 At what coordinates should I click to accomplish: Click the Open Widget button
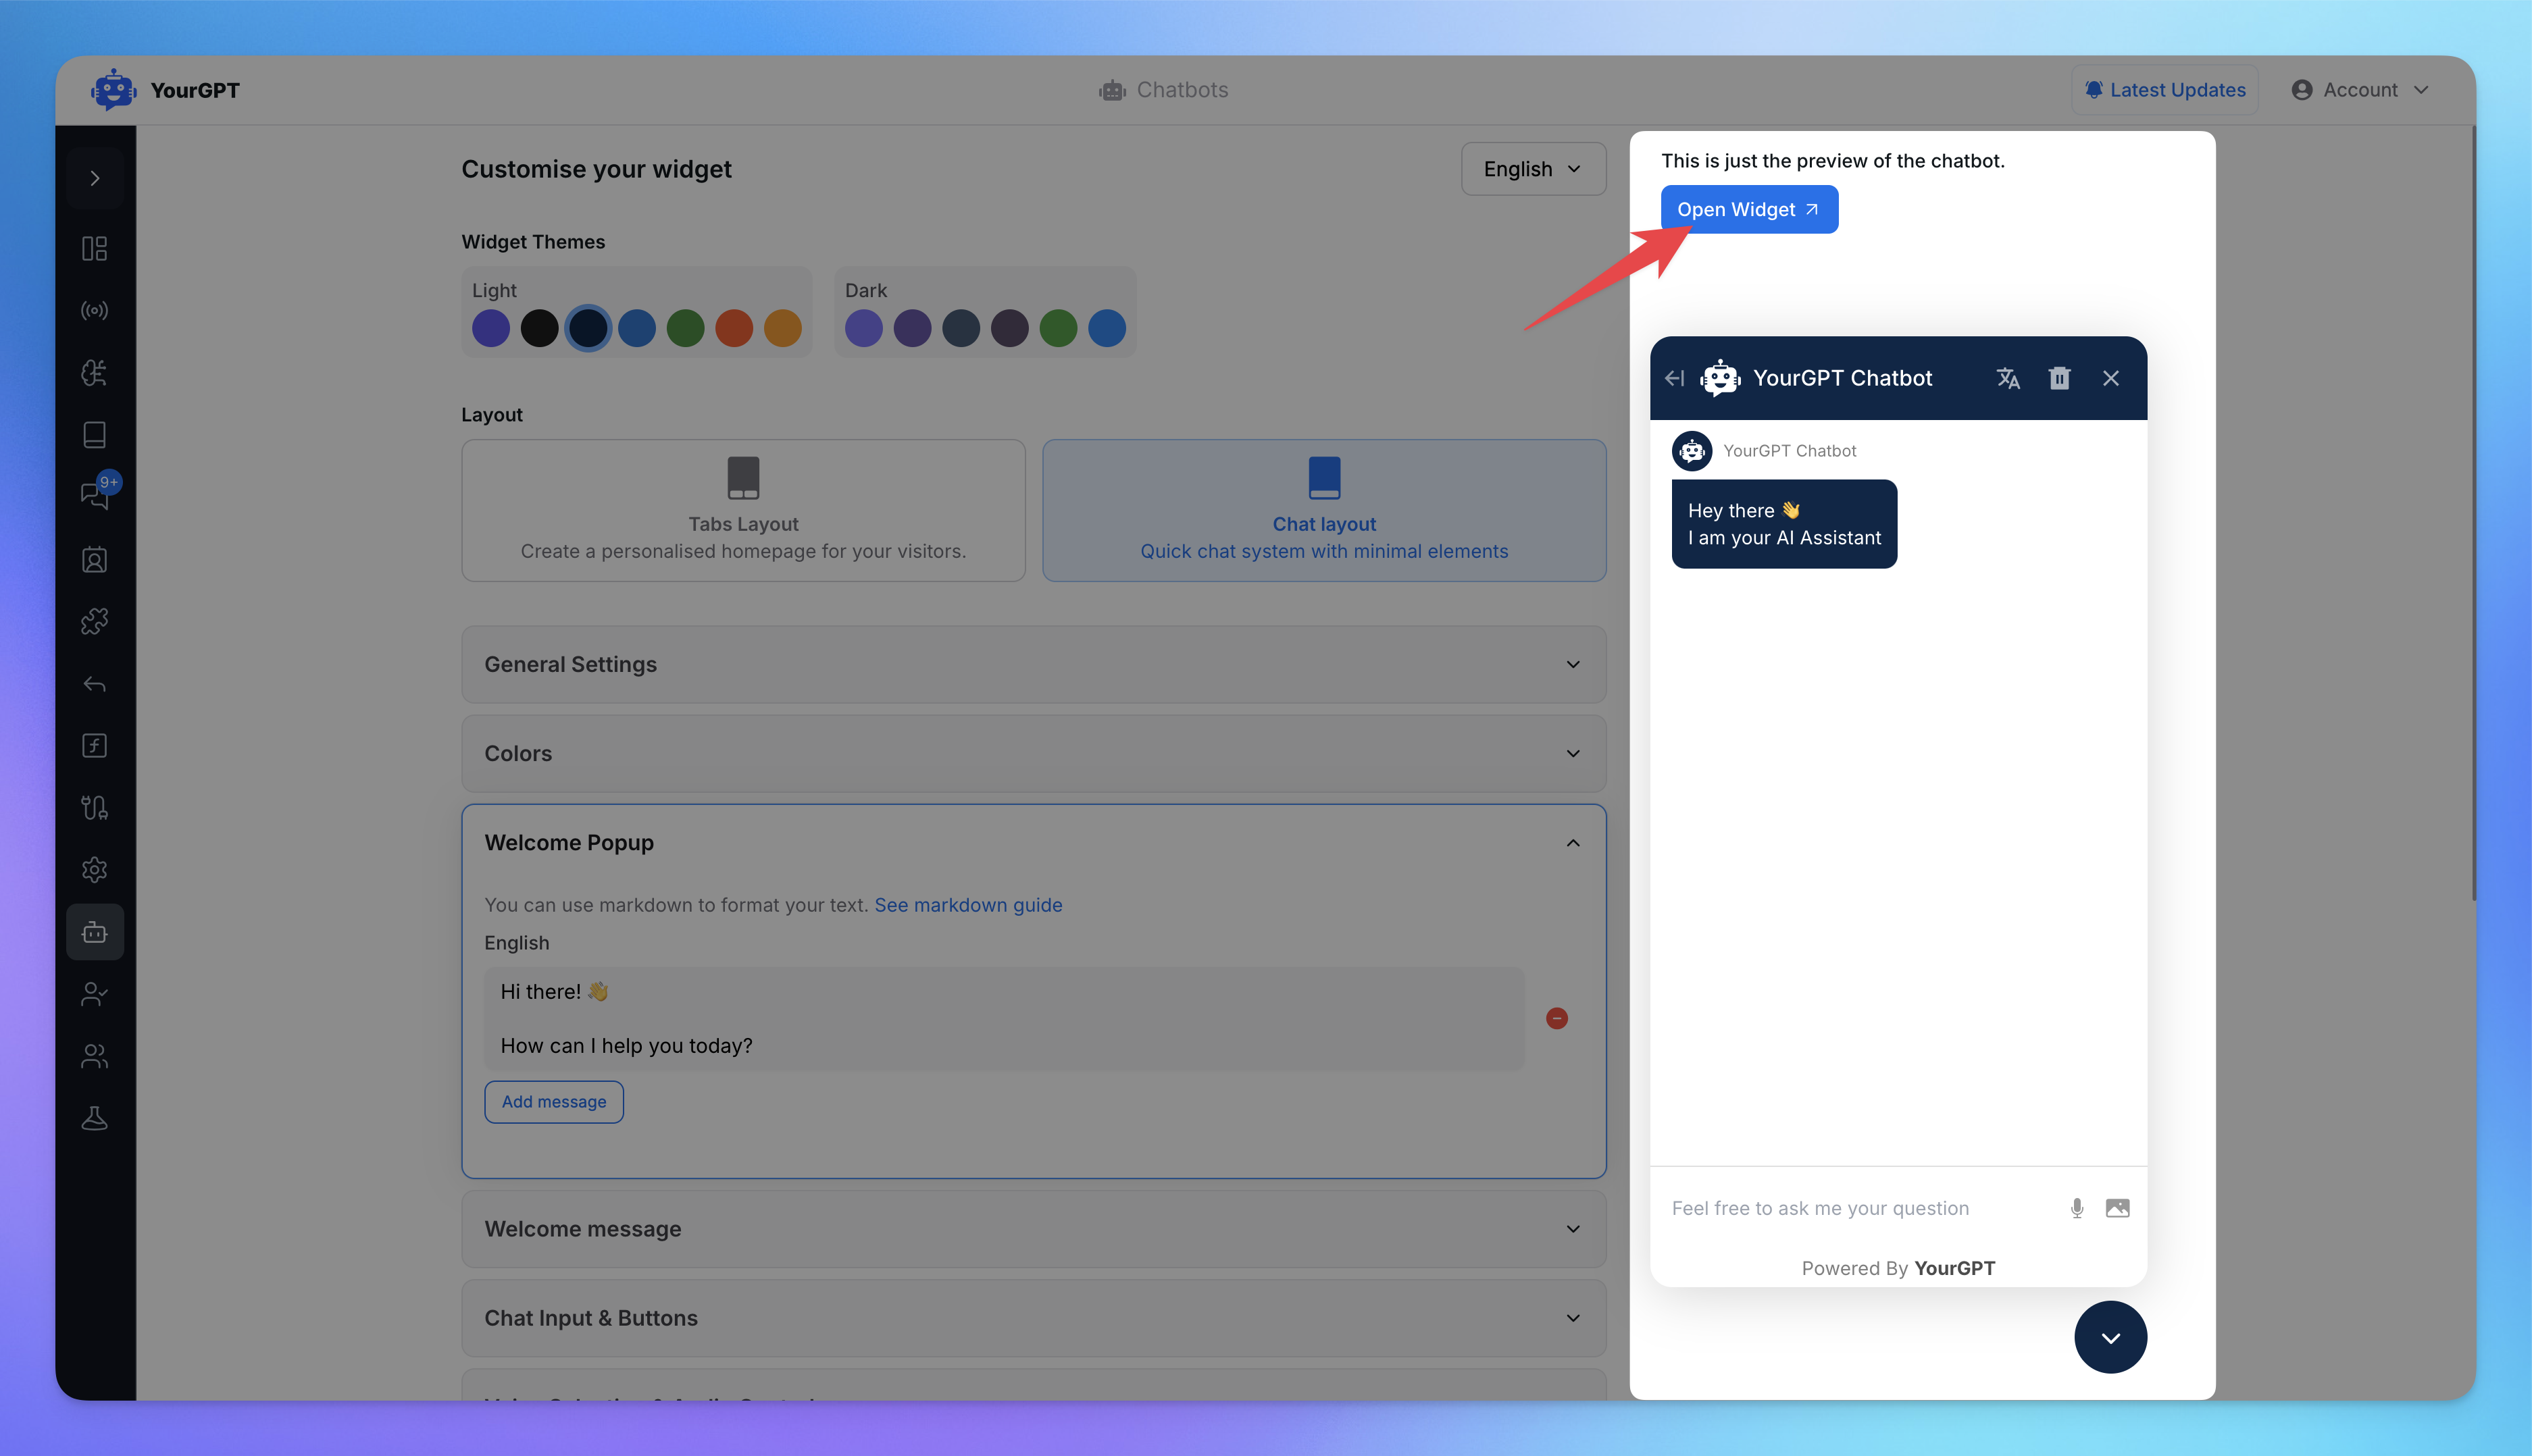1748,209
